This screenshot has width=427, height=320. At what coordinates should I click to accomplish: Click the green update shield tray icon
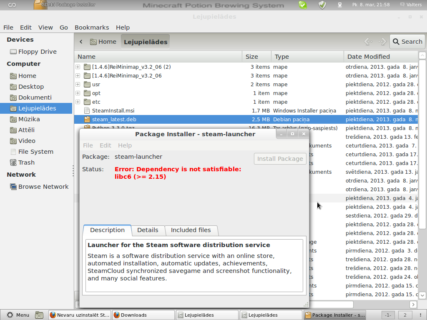coord(303,5)
